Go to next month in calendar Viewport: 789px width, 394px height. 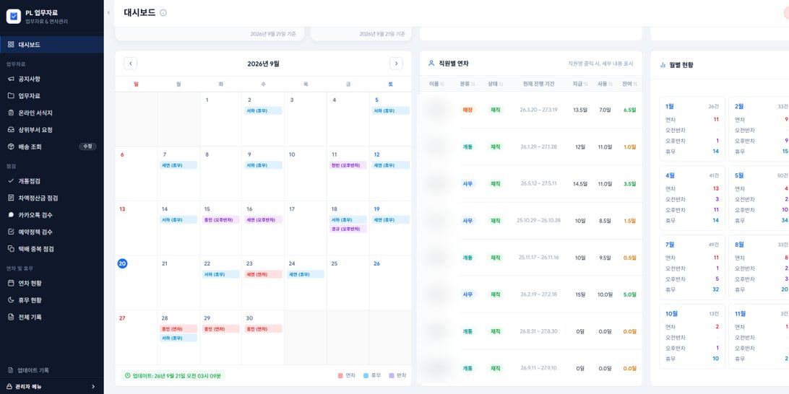click(x=396, y=64)
